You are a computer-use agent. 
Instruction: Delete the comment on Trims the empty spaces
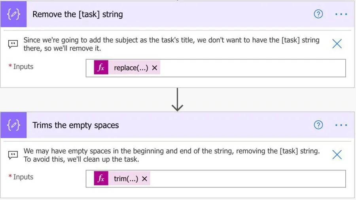pos(337,154)
